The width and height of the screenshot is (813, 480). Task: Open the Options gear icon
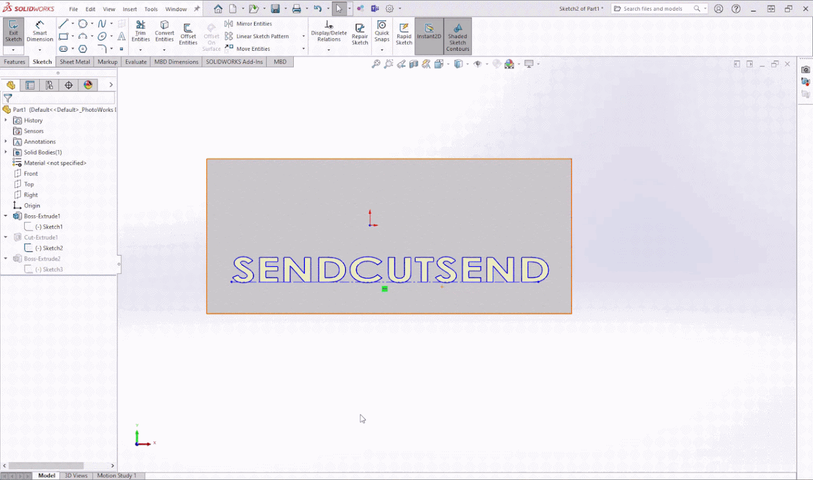click(390, 9)
